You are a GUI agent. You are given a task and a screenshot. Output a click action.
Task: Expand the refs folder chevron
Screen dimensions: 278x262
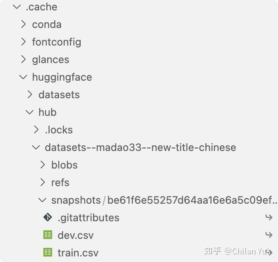click(x=42, y=183)
